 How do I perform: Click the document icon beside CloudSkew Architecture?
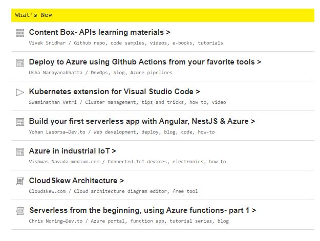[20, 181]
